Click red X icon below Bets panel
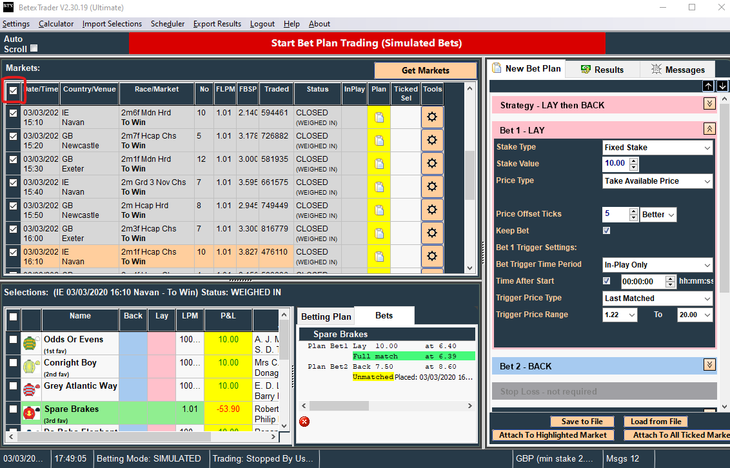The height and width of the screenshot is (468, 730). 304,422
